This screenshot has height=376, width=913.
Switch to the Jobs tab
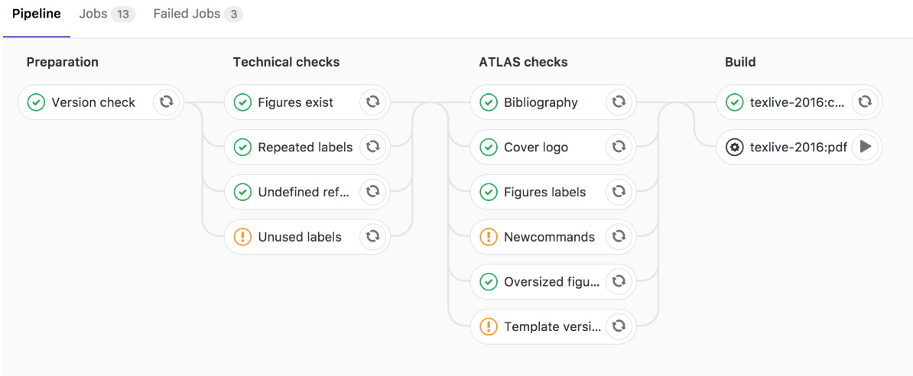pos(107,14)
